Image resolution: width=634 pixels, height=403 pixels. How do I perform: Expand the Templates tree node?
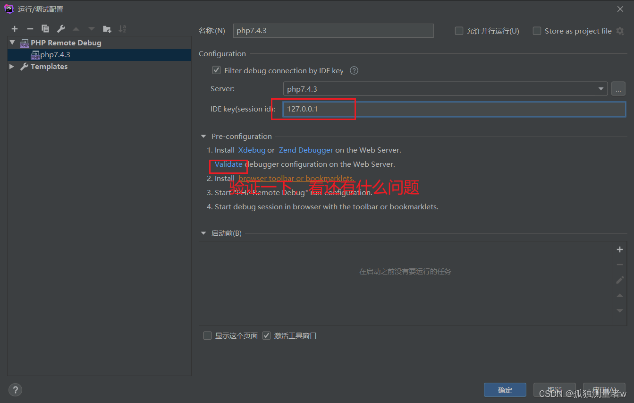point(12,66)
